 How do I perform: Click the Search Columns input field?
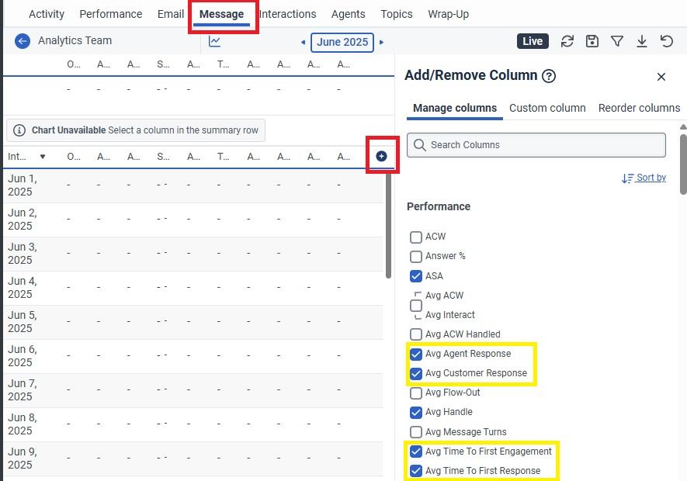[536, 145]
